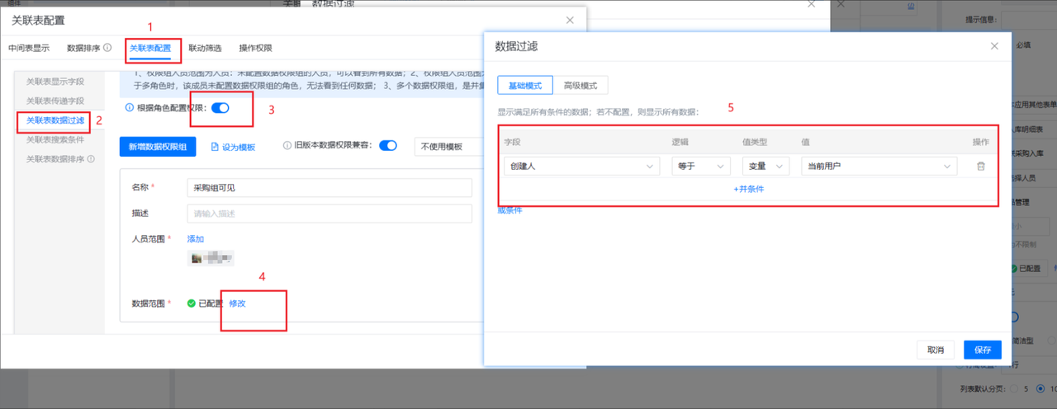The height and width of the screenshot is (409, 1057).
Task: Close the 关联表配置 dialog
Action: [570, 20]
